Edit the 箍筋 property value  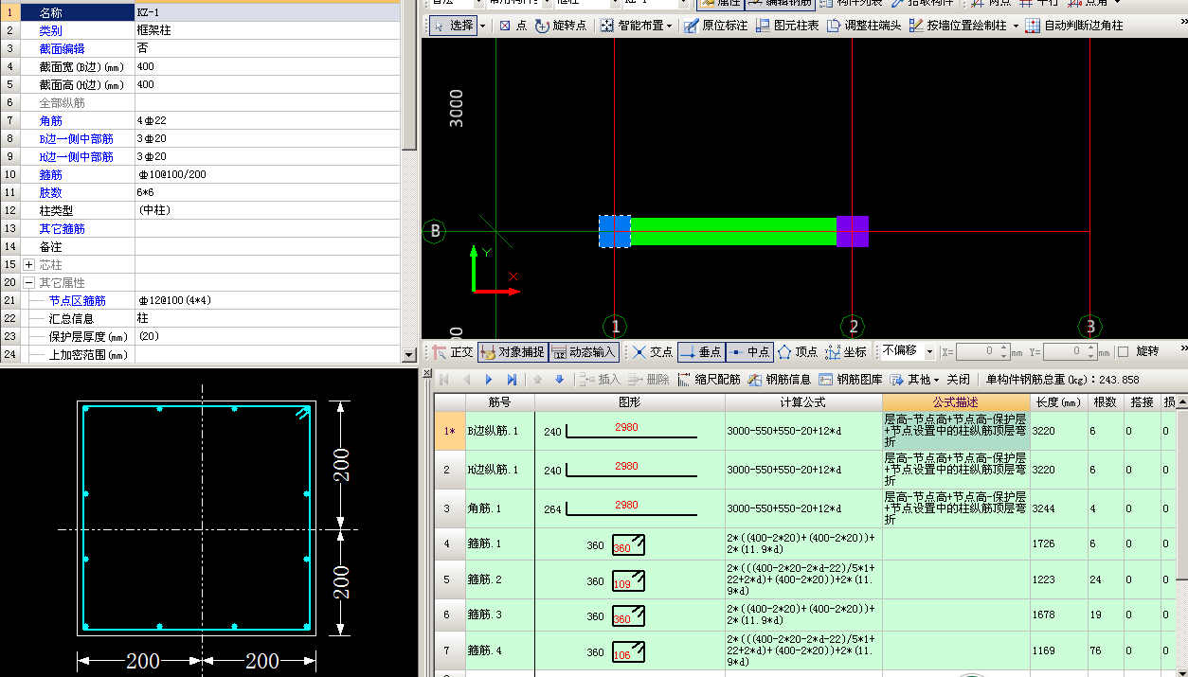click(x=266, y=174)
